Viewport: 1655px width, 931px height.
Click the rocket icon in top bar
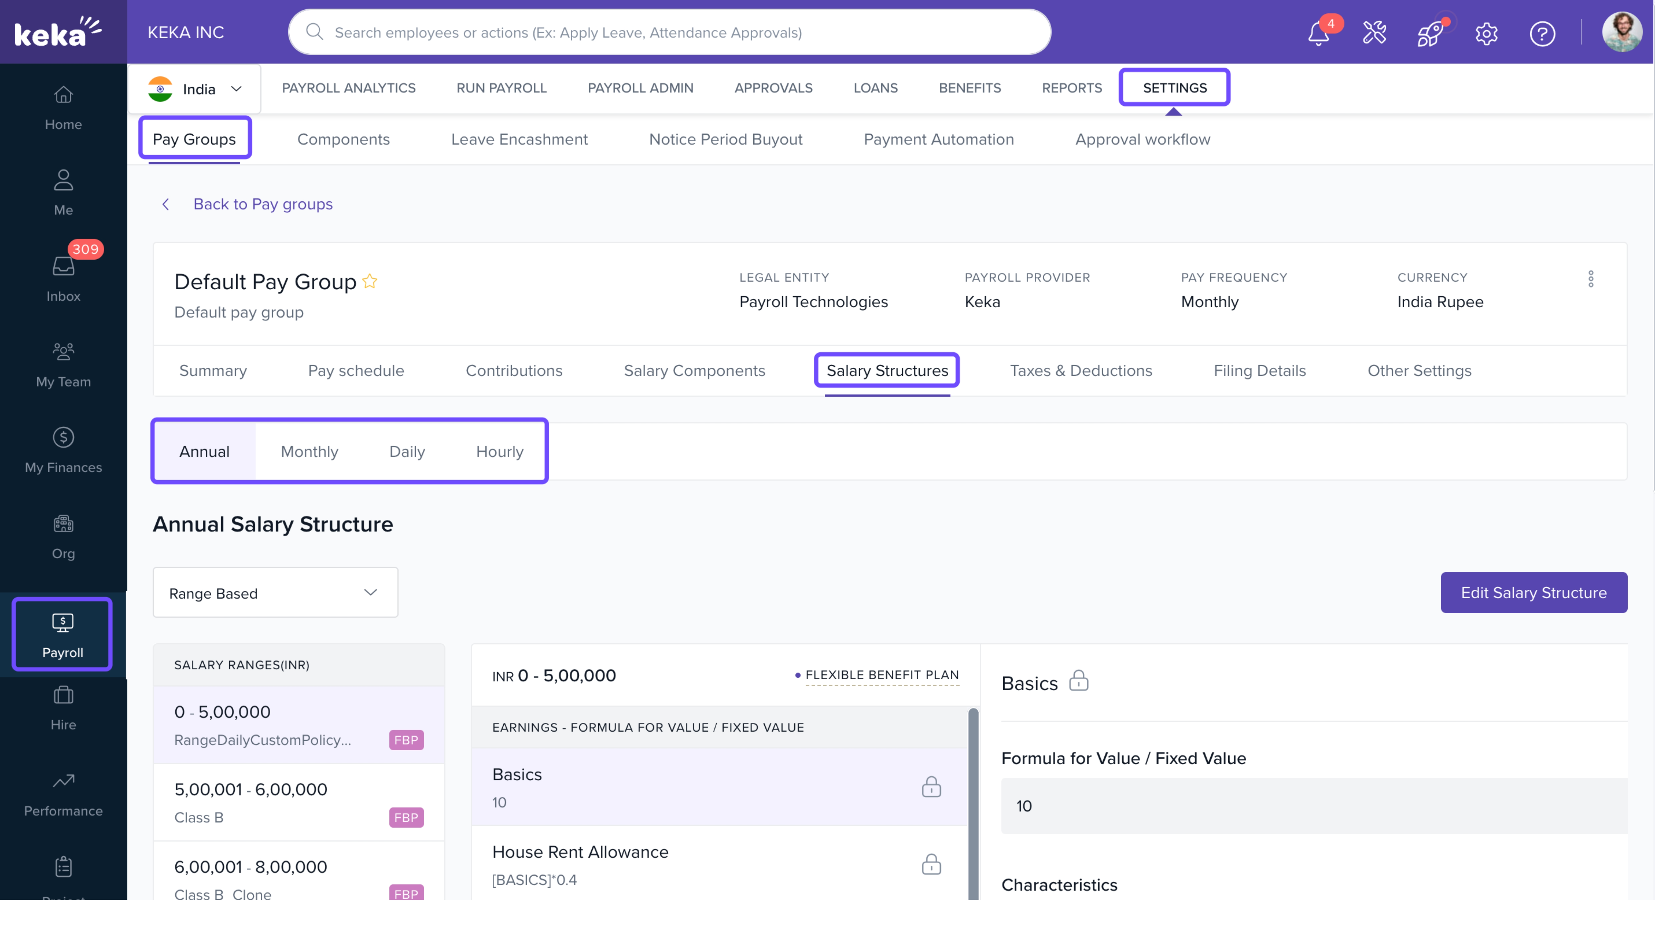coord(1430,34)
